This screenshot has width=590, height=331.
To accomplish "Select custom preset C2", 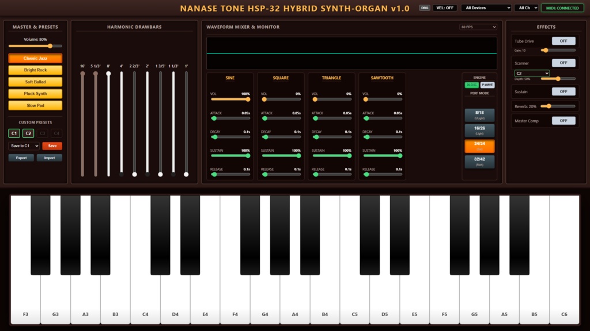I will click(28, 133).
